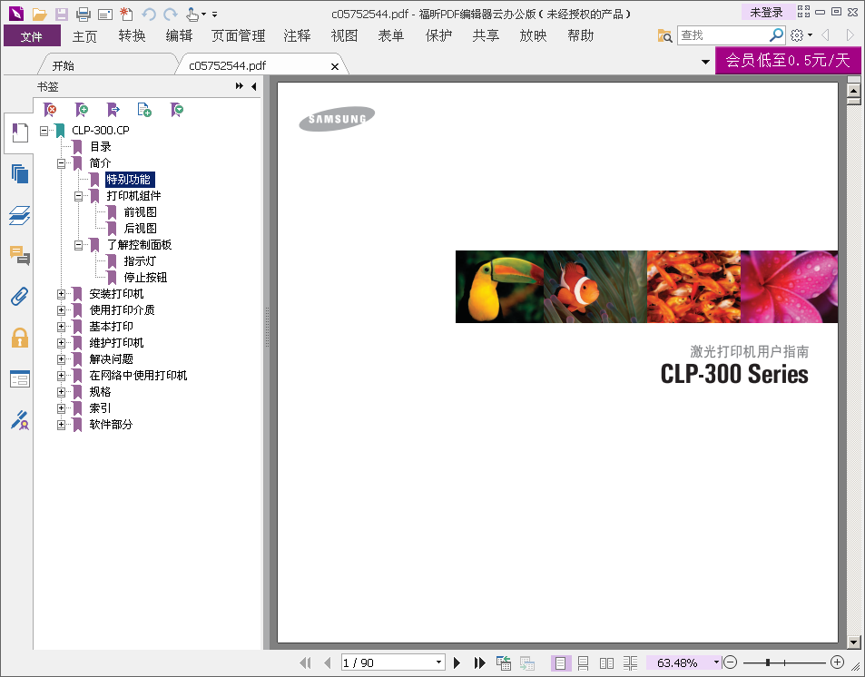Click the page icon with green plus in bookmarks
Screen dimensions: 865x677
(x=144, y=110)
